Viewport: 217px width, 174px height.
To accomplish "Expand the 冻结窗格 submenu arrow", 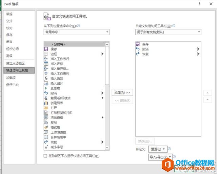I will coord(103,117).
